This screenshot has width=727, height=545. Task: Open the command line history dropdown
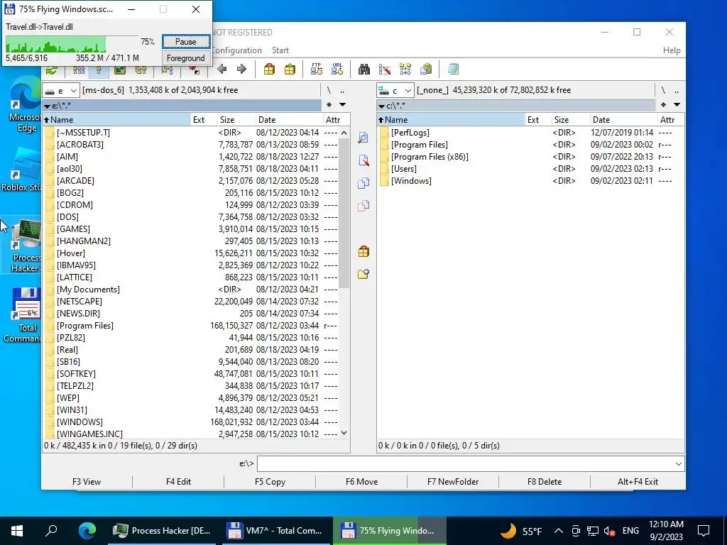pos(678,464)
